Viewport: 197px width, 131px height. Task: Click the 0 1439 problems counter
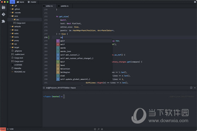pos(10,129)
